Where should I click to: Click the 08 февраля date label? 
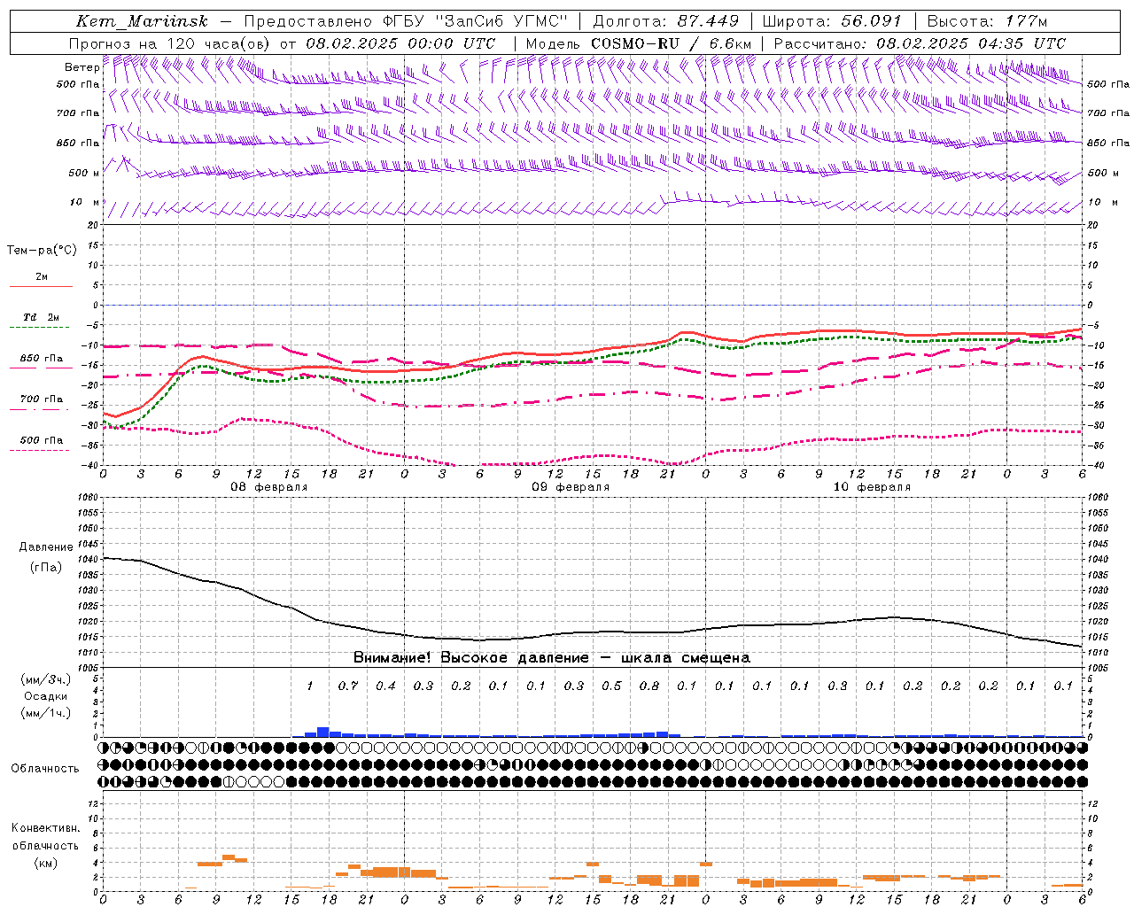(269, 487)
